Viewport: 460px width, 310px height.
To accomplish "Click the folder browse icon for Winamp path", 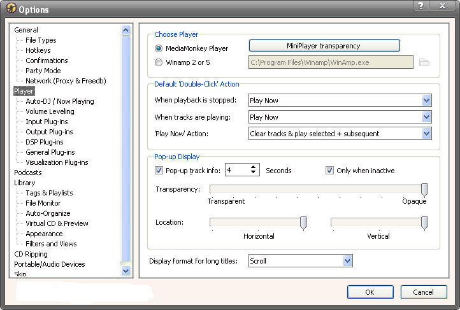I will [424, 62].
